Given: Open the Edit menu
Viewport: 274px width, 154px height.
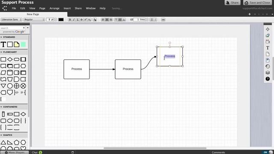Looking at the screenshot, I should tap(23, 8).
